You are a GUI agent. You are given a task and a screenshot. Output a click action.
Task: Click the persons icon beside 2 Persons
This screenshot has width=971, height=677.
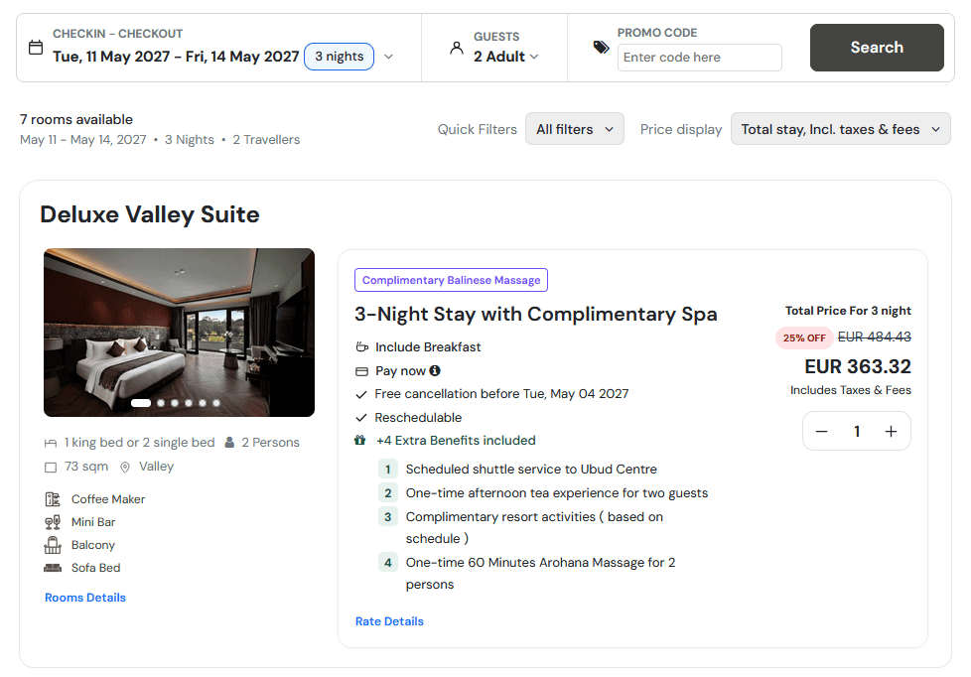[x=229, y=443]
